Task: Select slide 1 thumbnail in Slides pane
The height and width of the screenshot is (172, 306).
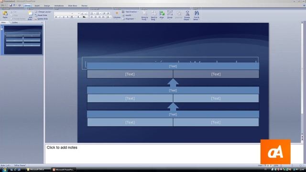Action: click(x=23, y=40)
